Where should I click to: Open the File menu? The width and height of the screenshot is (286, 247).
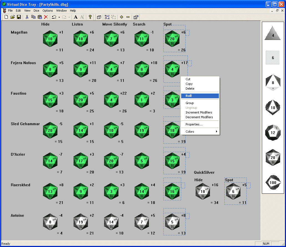tap(10, 11)
